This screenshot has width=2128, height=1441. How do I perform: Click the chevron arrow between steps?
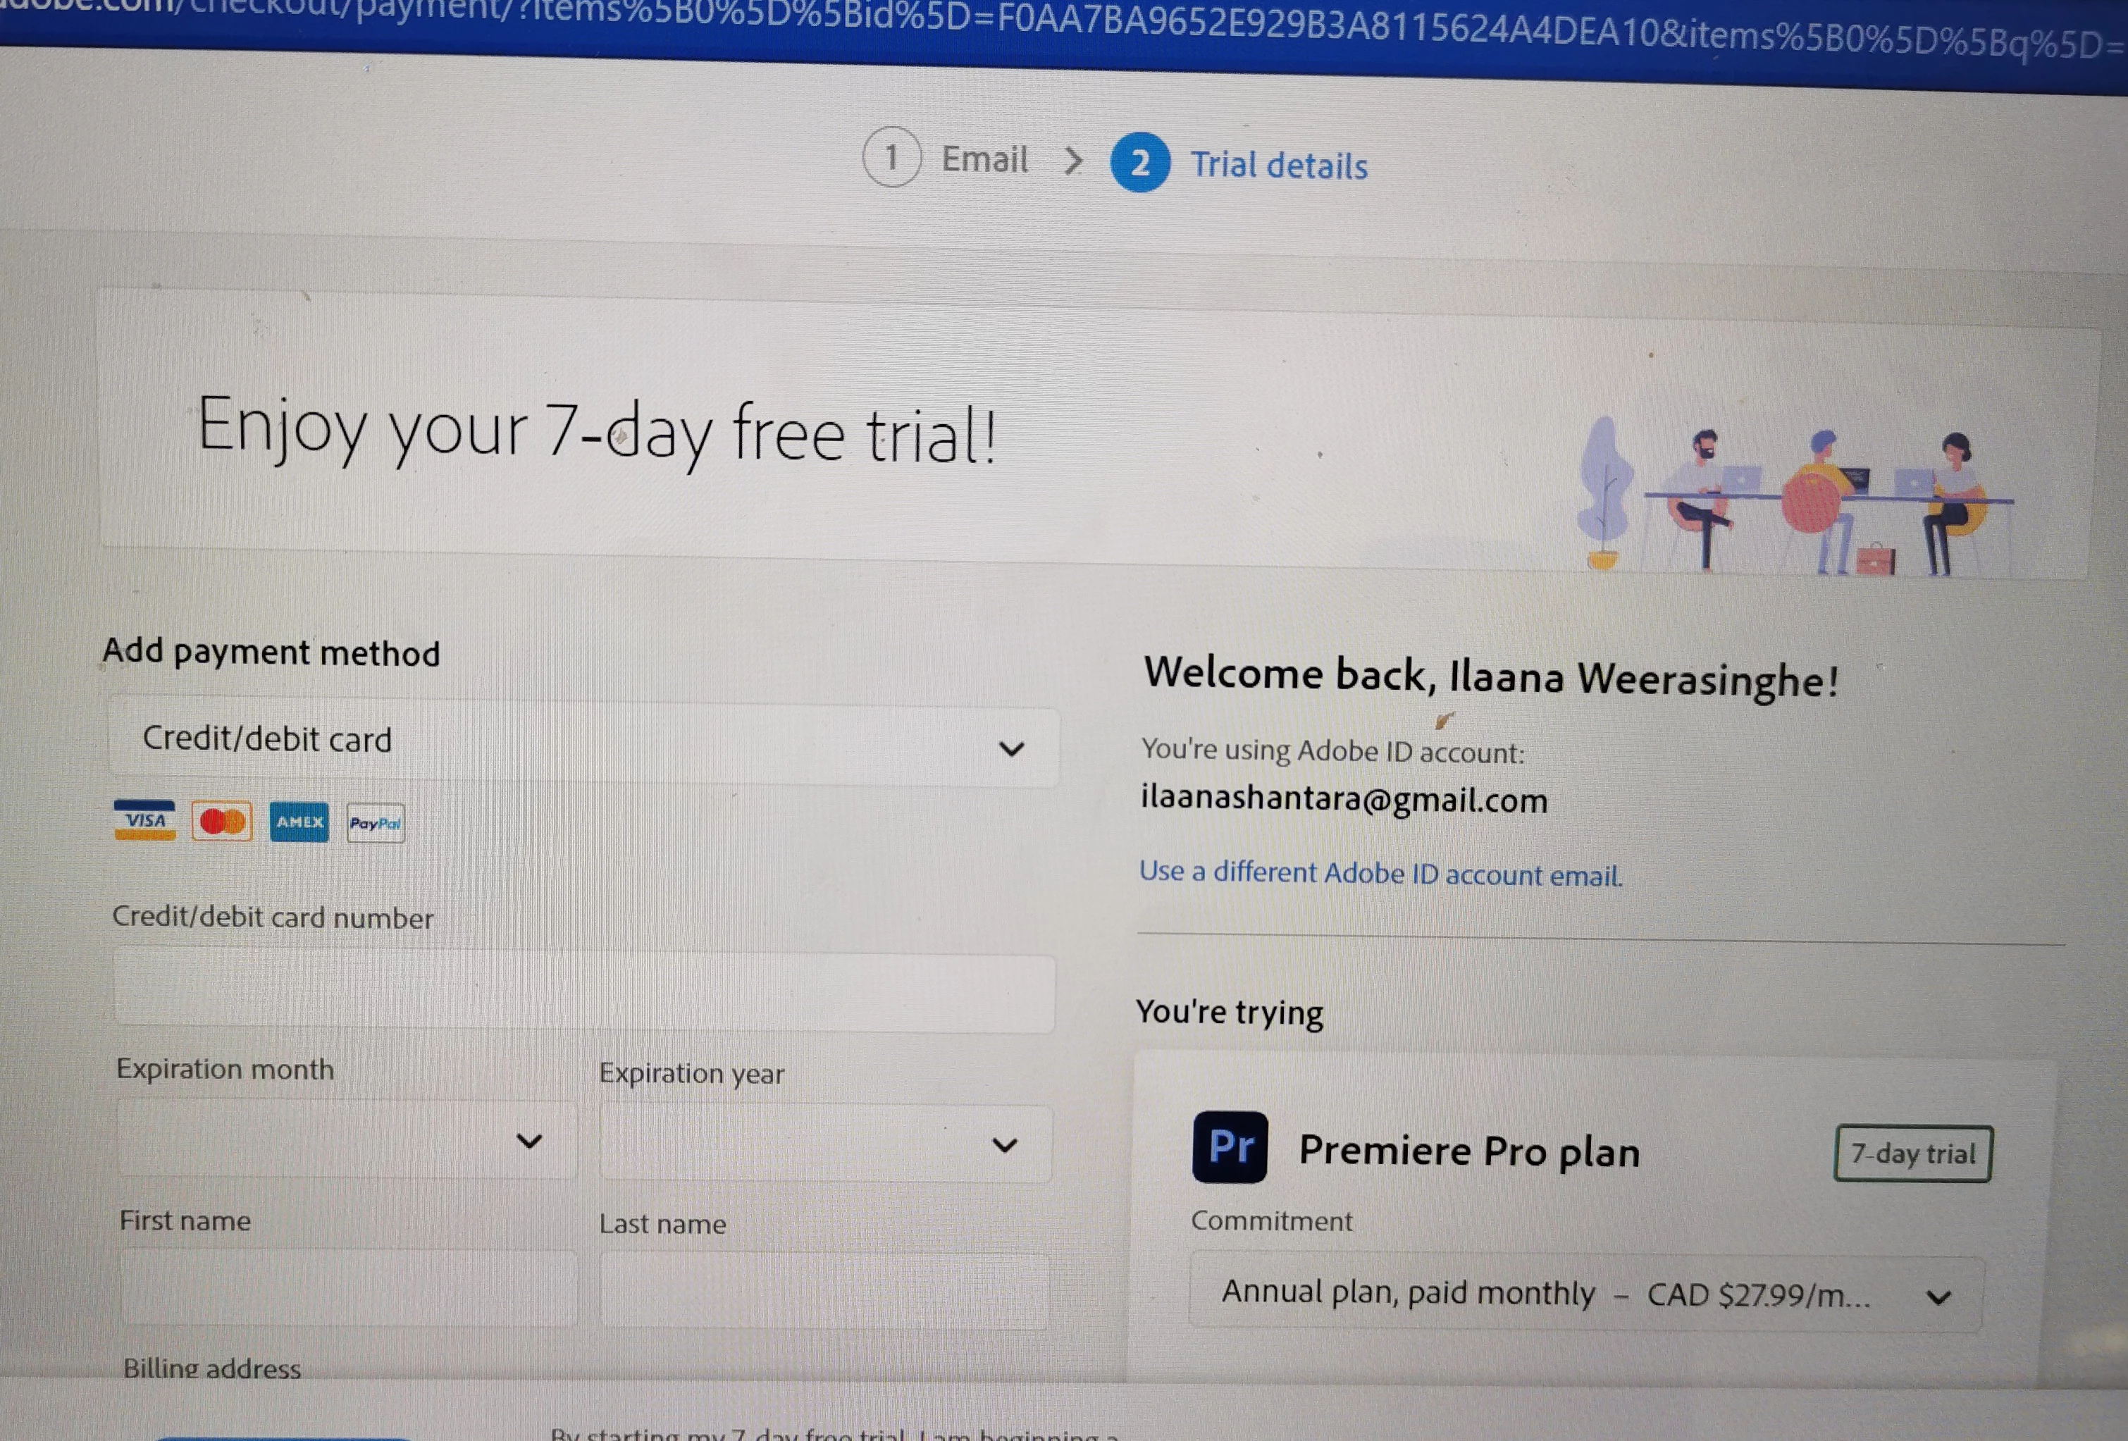pos(1073,161)
